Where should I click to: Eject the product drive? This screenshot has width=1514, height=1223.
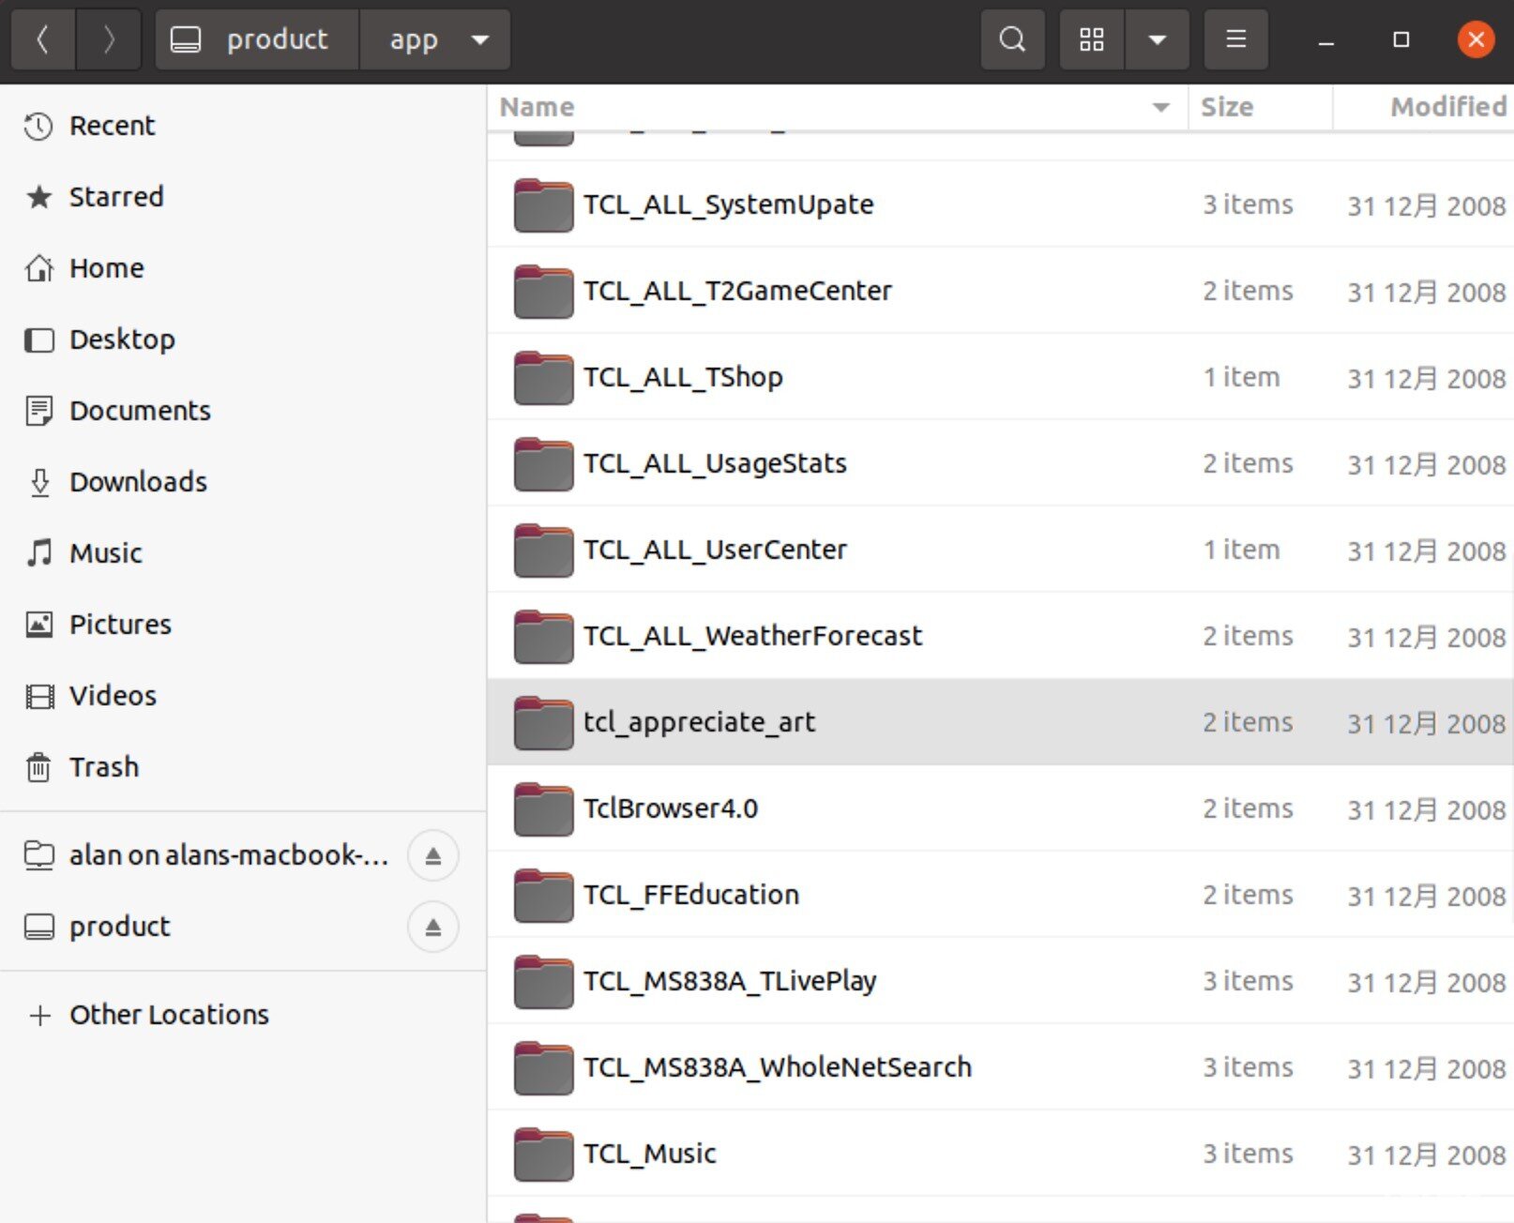(432, 927)
